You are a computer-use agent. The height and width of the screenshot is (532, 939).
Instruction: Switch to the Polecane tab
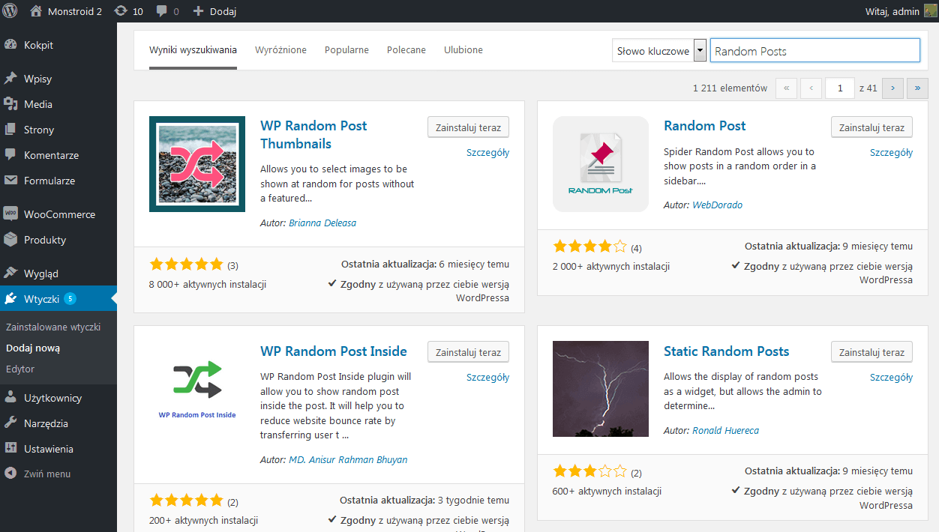click(406, 50)
